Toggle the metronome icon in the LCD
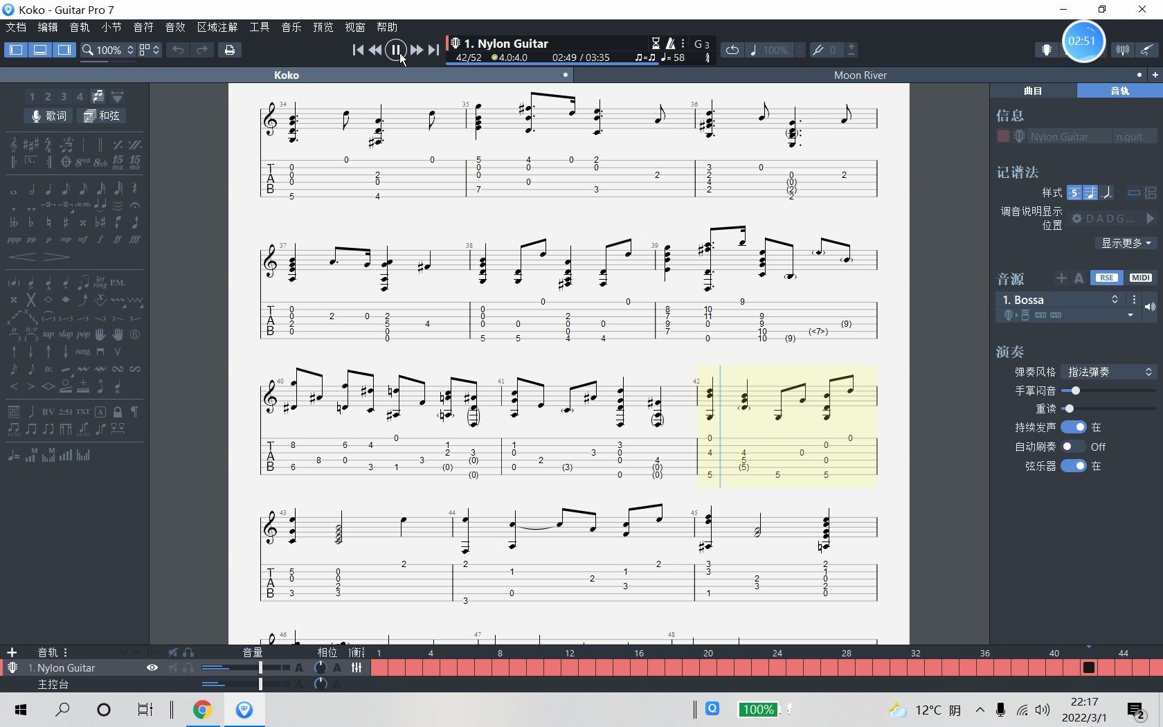 (670, 43)
